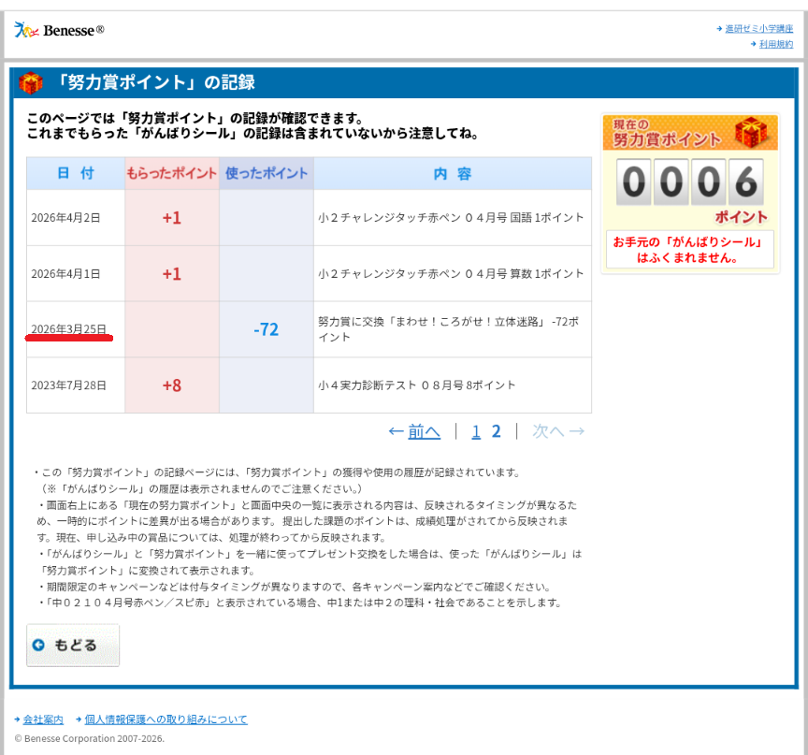This screenshot has height=755, width=808.
Task: Open the 利用規約 link
Action: point(776,44)
